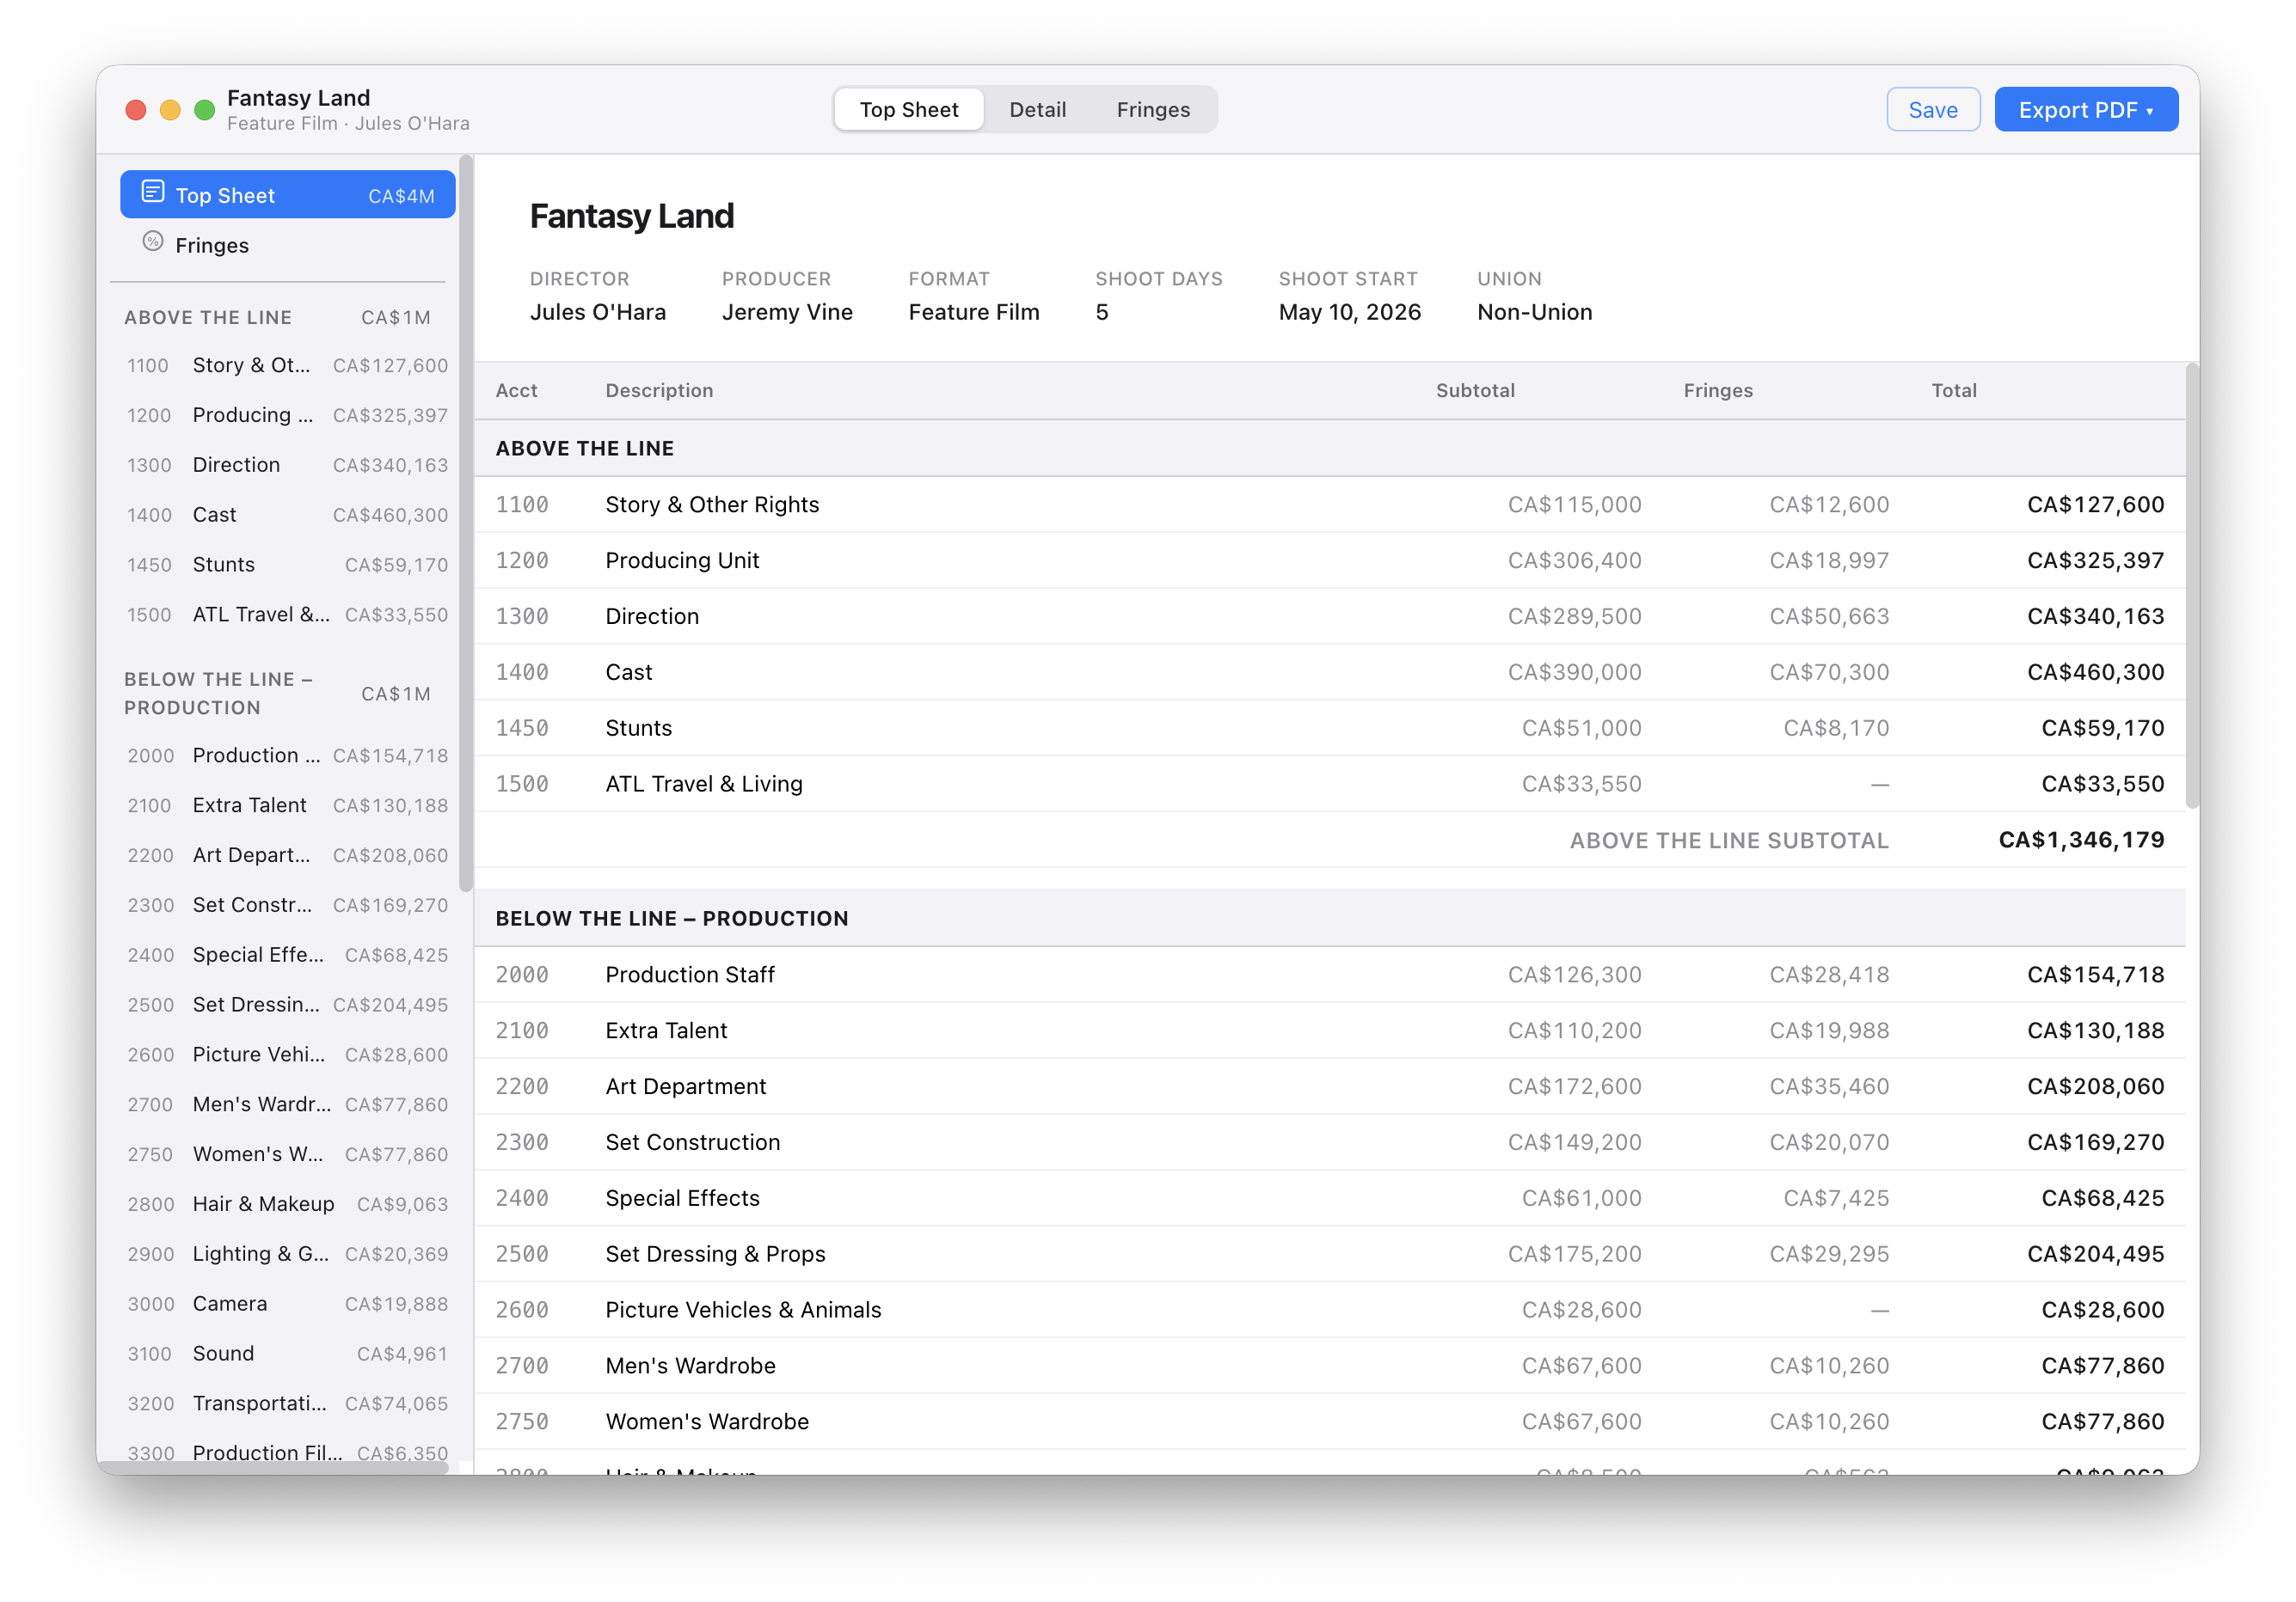Click the Fantasy Land budget title heading
The width and height of the screenshot is (2296, 1602).
click(x=631, y=217)
